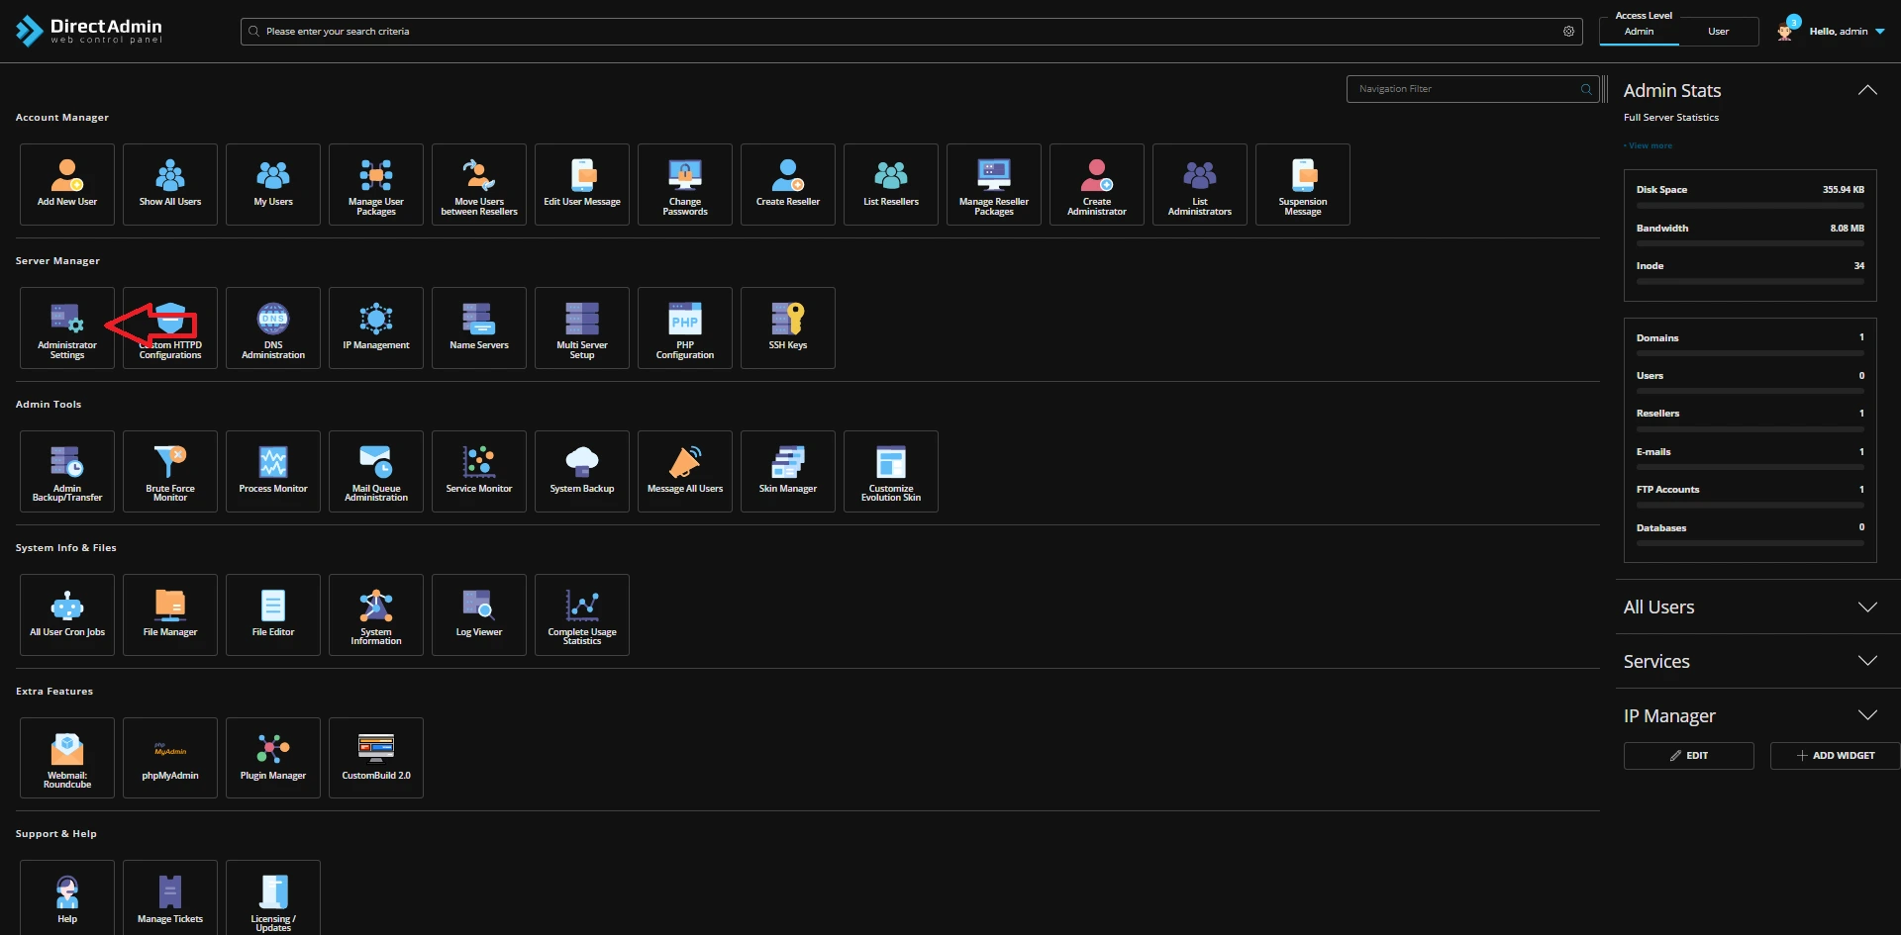Screen dimensions: 1901x935
Task: Open Administrator Settings icon
Action: point(66,327)
